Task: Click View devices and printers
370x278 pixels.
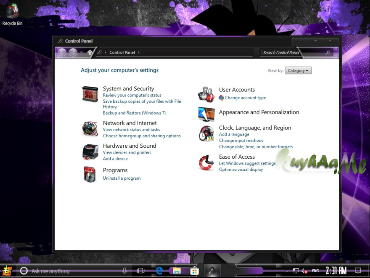Action: tap(127, 152)
